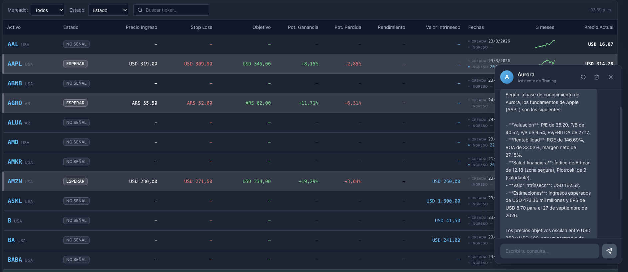Viewport: 628px width, 272px height.
Task: Click the Escribí tu consulta input
Action: pos(550,251)
